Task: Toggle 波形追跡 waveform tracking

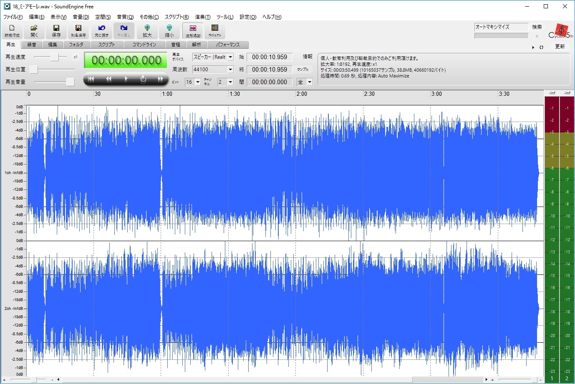Action: (x=193, y=31)
